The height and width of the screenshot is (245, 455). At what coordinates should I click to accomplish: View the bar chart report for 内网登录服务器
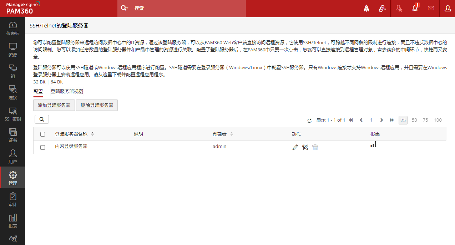pos(373,144)
